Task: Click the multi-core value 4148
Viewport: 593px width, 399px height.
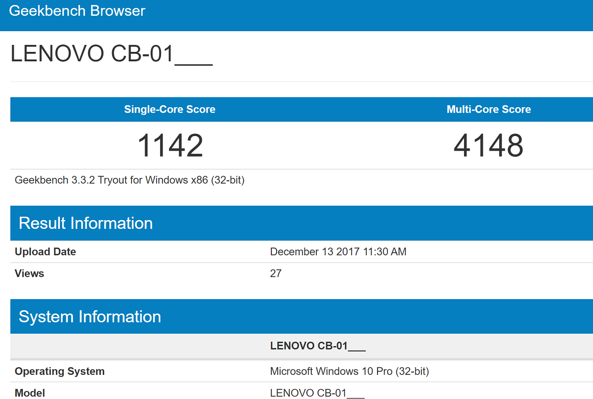Action: coord(489,146)
